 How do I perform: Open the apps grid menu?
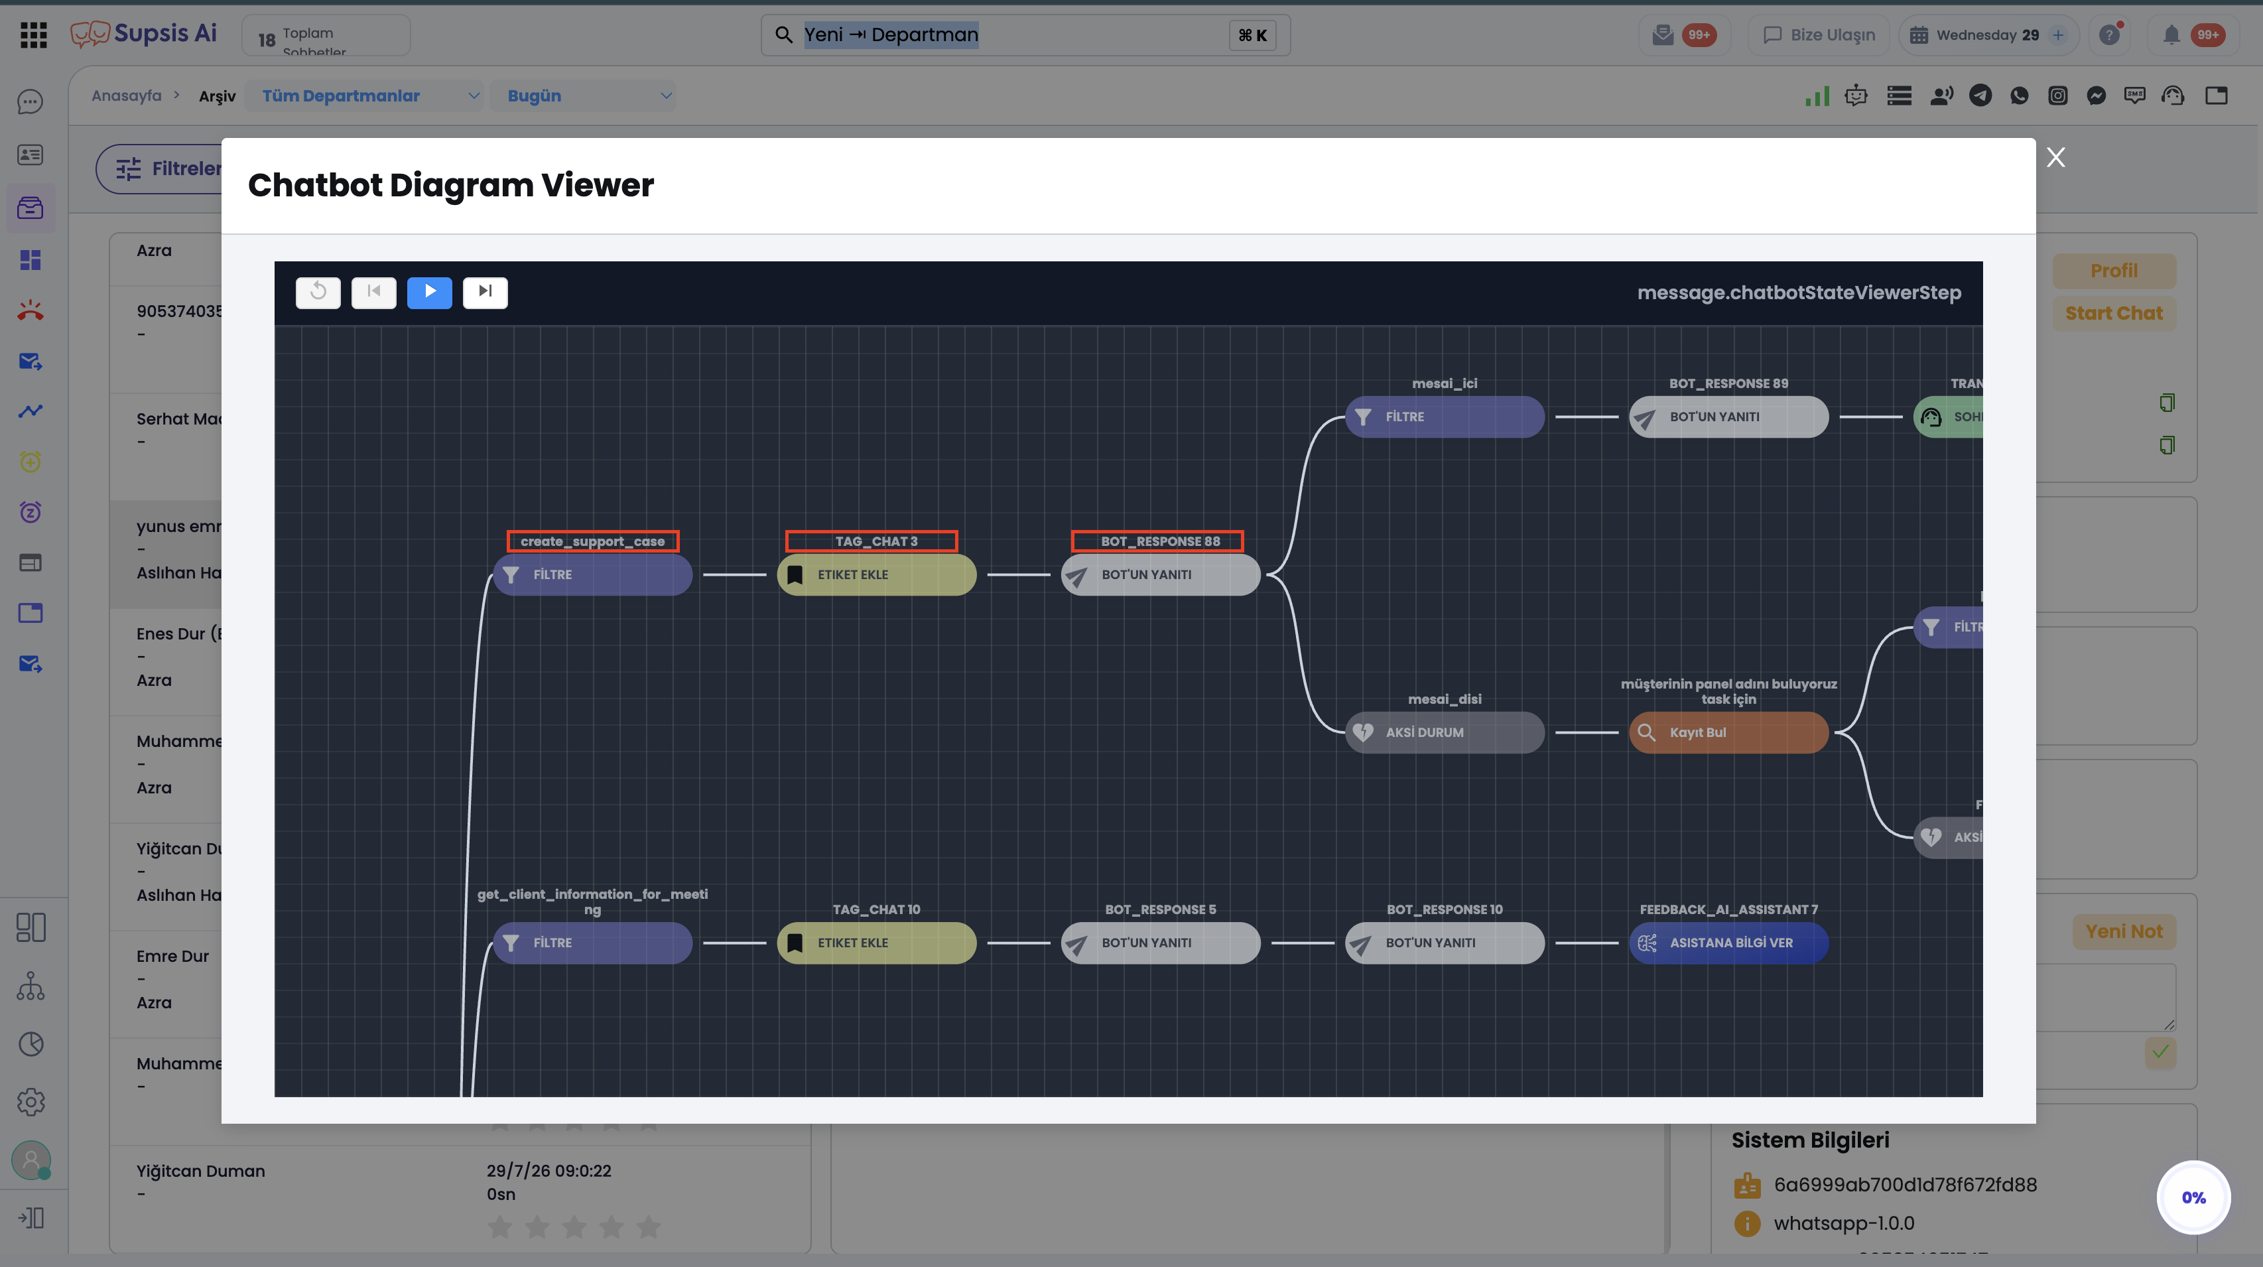point(33,35)
